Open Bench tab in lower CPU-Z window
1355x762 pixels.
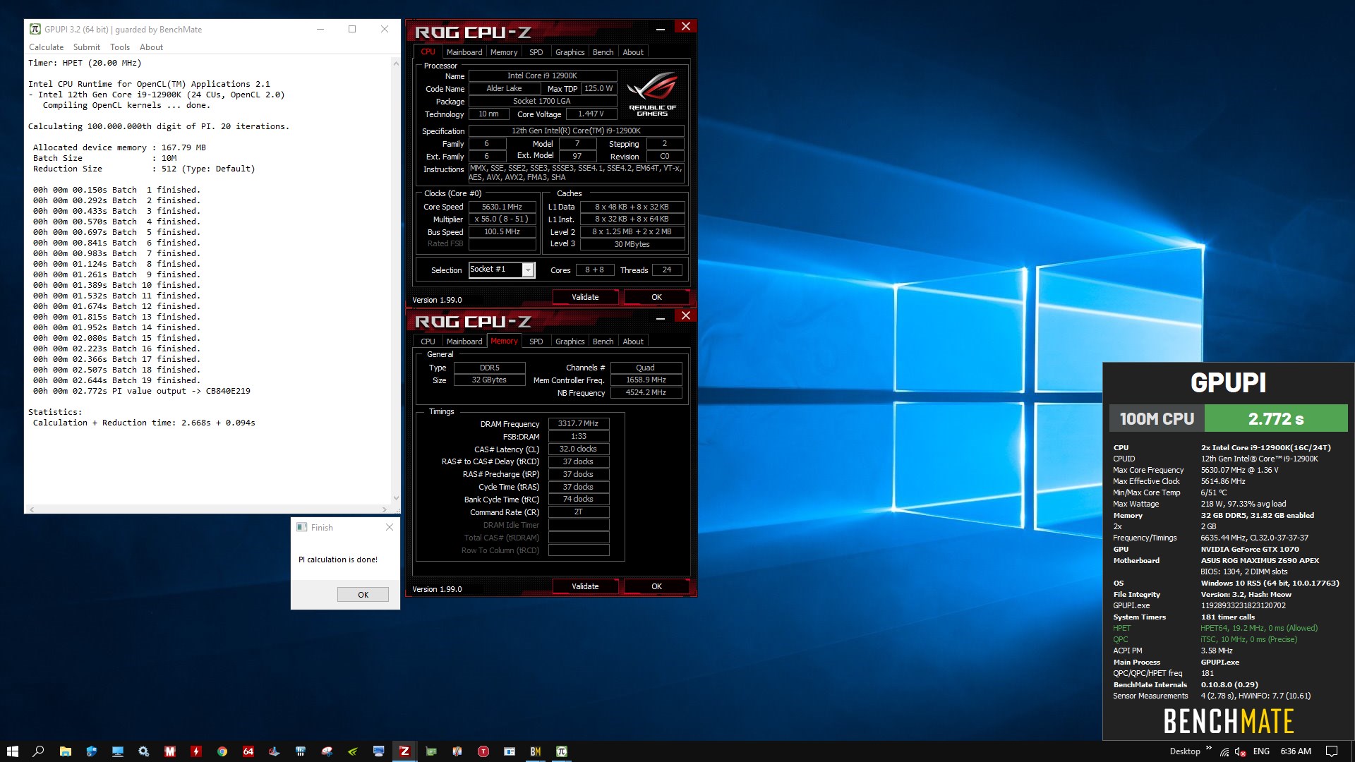[603, 341]
